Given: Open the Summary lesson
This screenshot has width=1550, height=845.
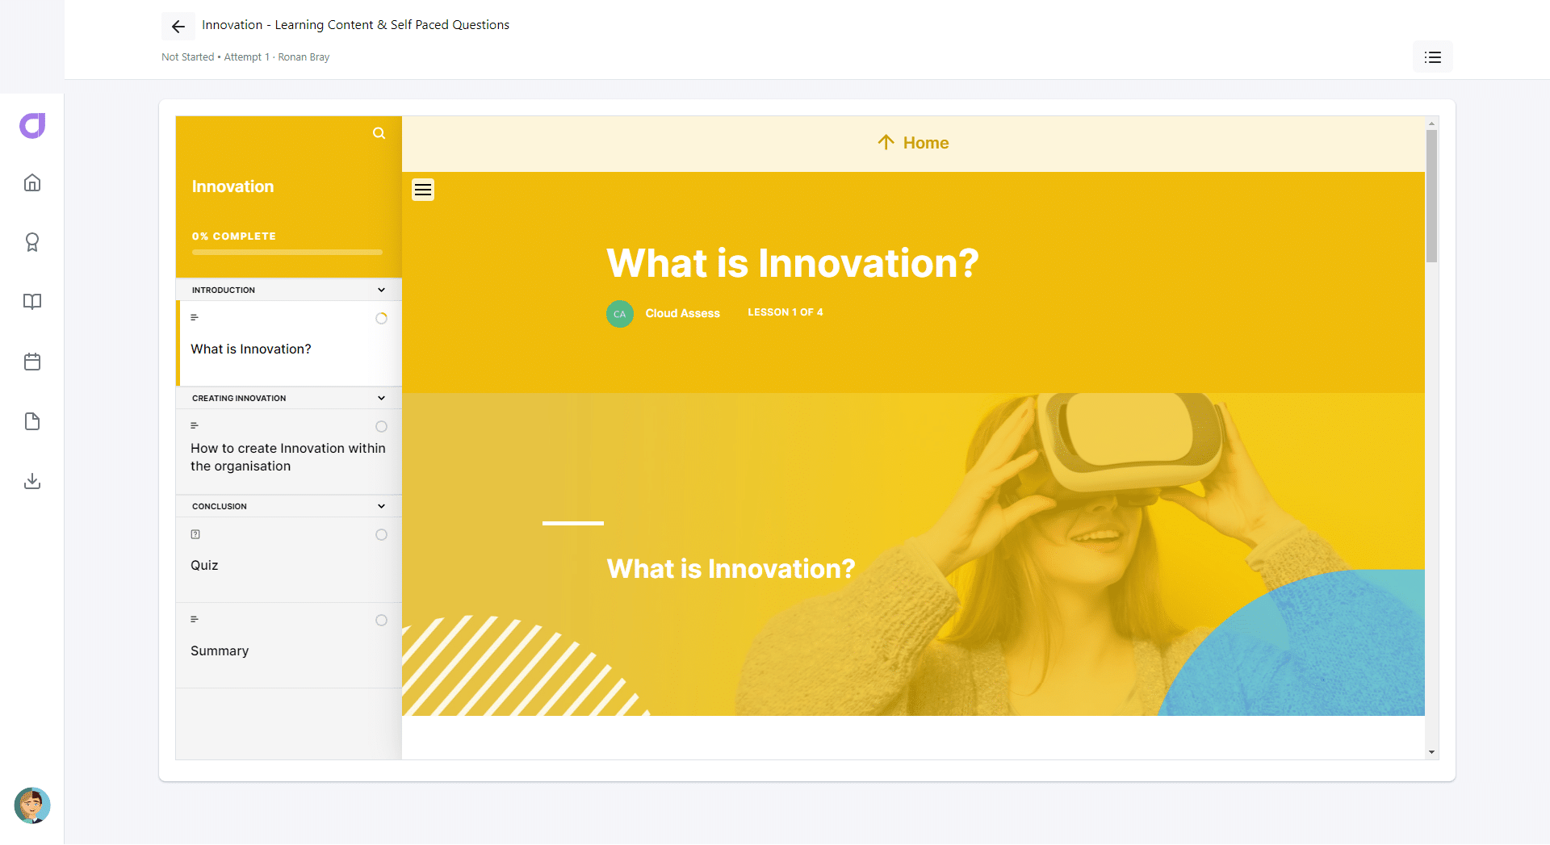Looking at the screenshot, I should pyautogui.click(x=289, y=646).
